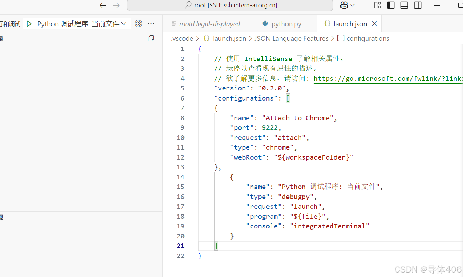Open the Customize Layout icon

coord(377,5)
